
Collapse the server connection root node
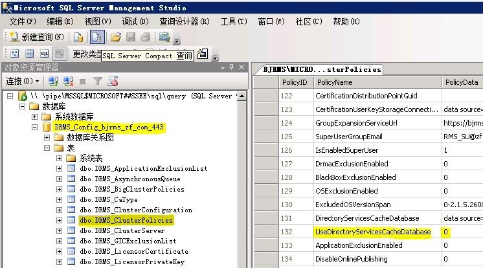(x=10, y=96)
